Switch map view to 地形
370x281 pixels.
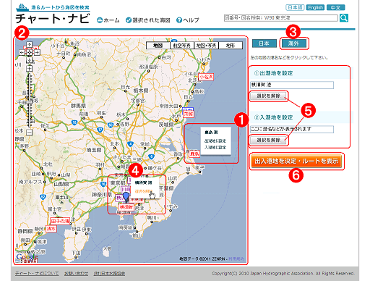[231, 46]
